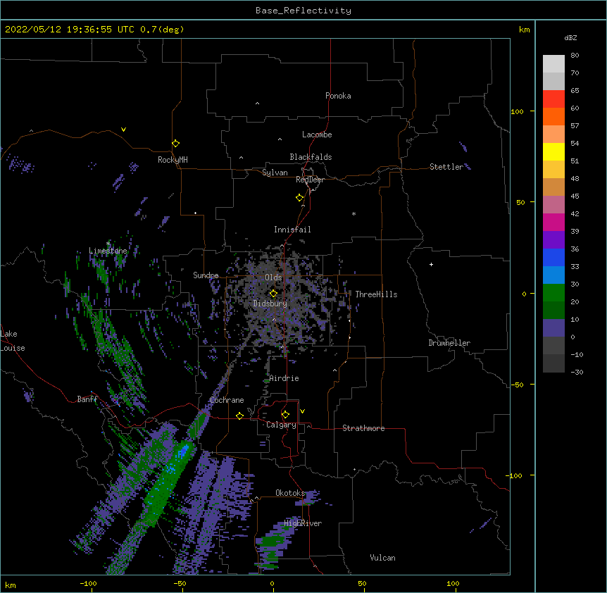Screen dimensions: 607x593
Task: Pick the purple 36-39 dBZ legend swatch
Action: [x=553, y=240]
